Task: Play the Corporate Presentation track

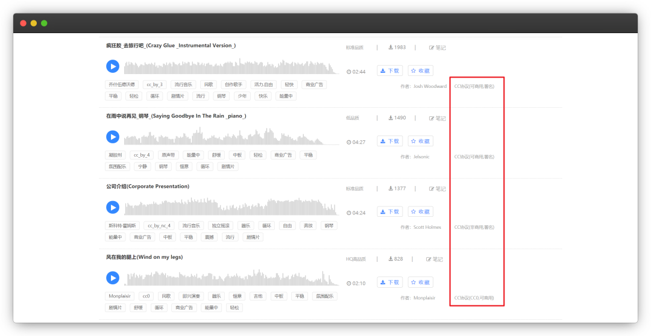Action: click(x=113, y=207)
